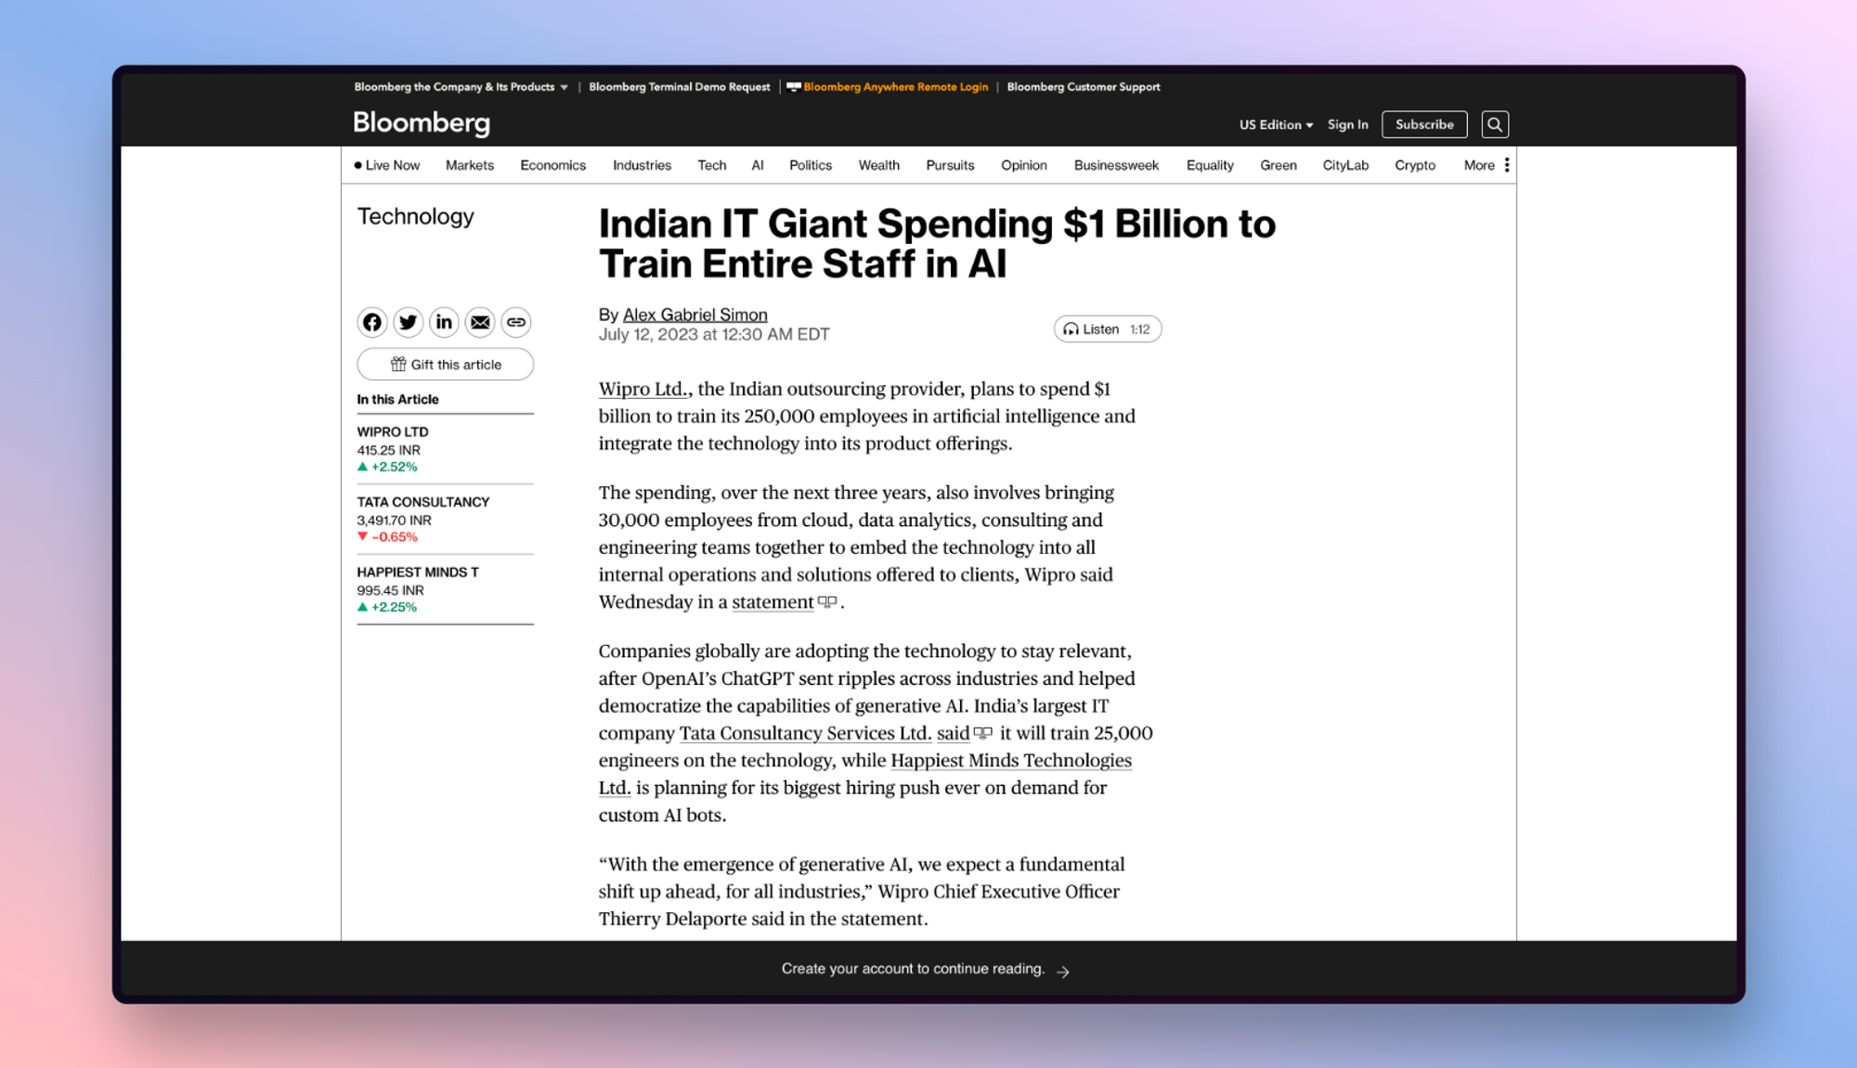Open Bloomberg Customer Support link
This screenshot has height=1068, width=1857.
[1084, 87]
